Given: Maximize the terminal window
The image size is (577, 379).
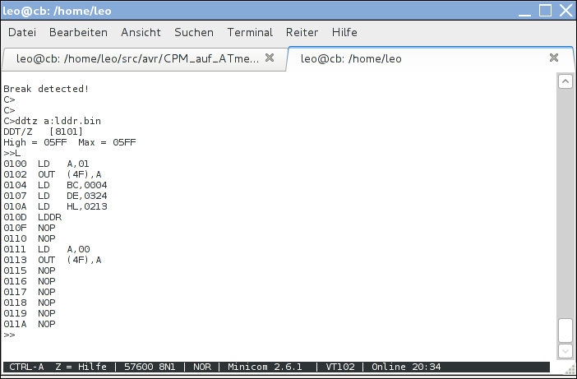Looking at the screenshot, I should pyautogui.click(x=545, y=11).
